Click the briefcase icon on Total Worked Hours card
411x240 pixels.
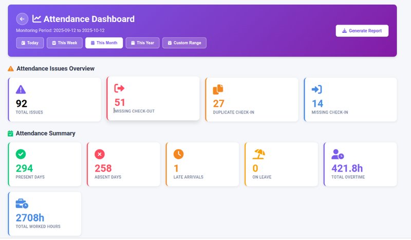tap(22, 204)
